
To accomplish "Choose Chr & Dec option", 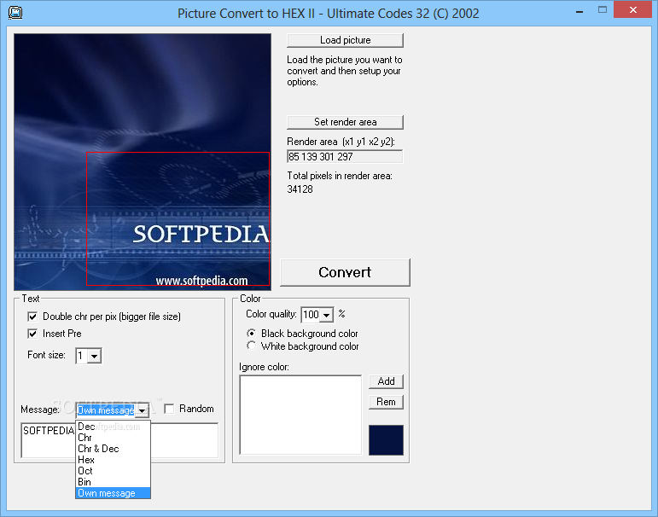I will tap(113, 449).
